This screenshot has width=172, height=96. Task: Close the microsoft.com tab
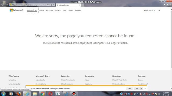[x=80, y=5]
